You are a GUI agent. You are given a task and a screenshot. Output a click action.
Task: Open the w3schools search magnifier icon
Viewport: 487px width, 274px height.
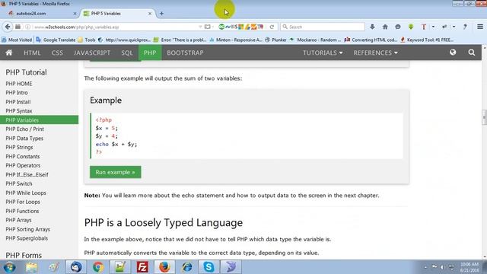[472, 53]
